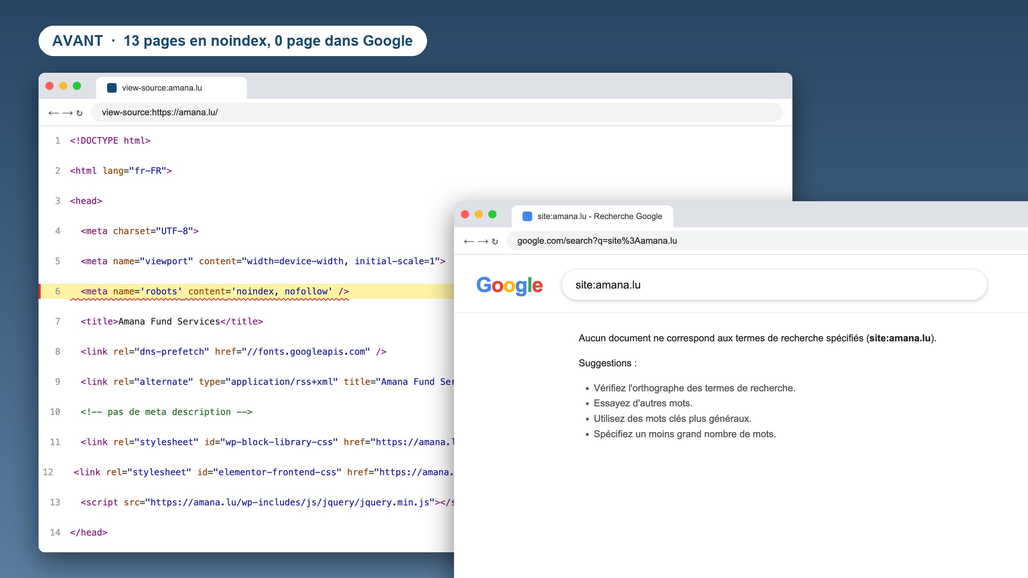Click the <!DOCTYPE html> source line
1028x578 pixels.
pyautogui.click(x=110, y=141)
